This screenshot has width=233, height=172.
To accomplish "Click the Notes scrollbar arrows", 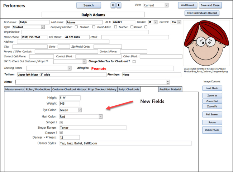I will 168,82.
